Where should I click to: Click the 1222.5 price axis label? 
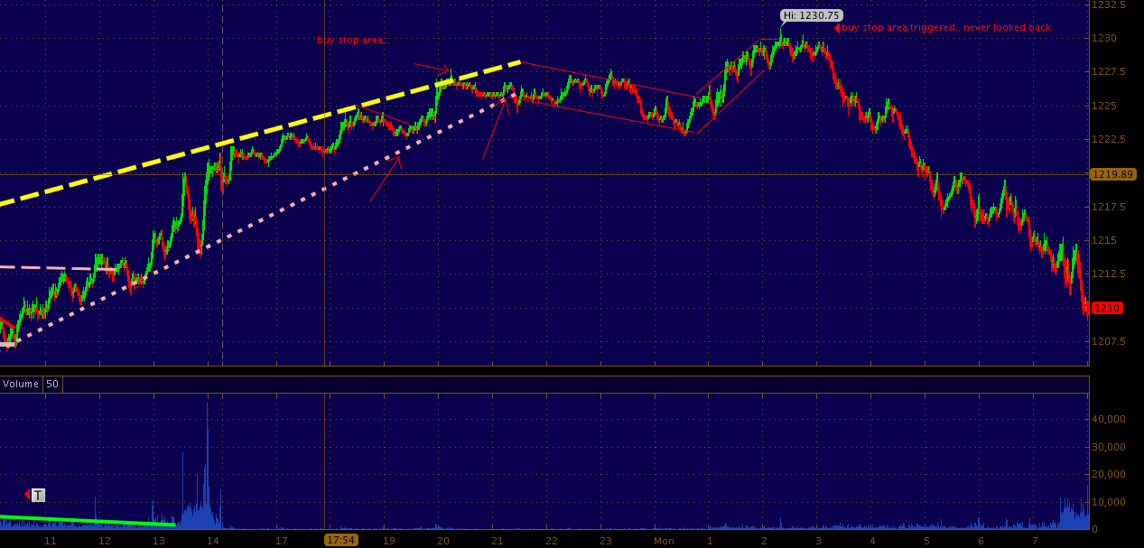[x=1108, y=139]
